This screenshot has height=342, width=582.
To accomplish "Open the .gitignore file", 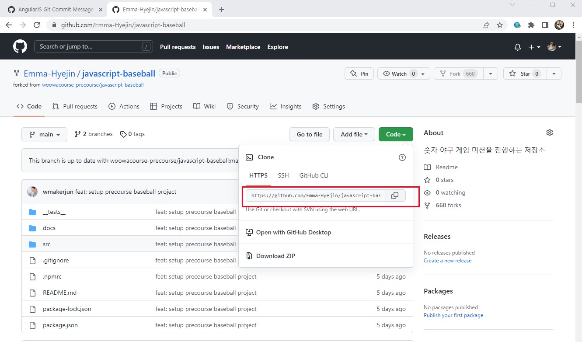I will (x=56, y=260).
